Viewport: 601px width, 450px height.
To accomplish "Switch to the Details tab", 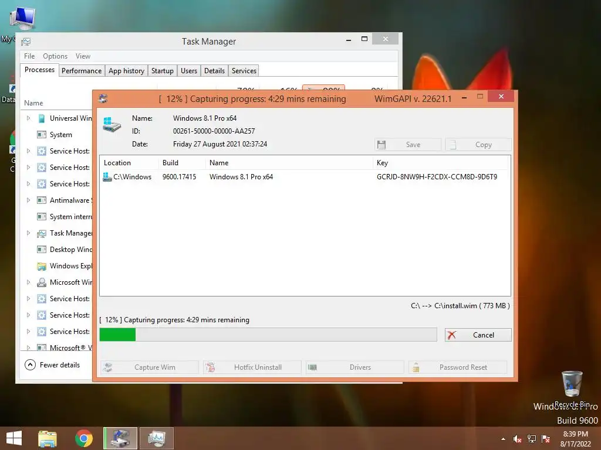I will click(x=214, y=71).
